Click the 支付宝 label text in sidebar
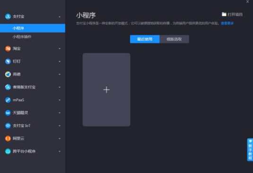 [x=18, y=16]
